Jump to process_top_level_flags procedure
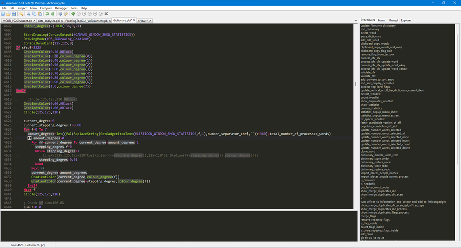This screenshot has height=248, width=461. [x=375, y=87]
